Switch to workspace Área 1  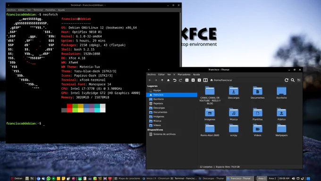coord(262,179)
